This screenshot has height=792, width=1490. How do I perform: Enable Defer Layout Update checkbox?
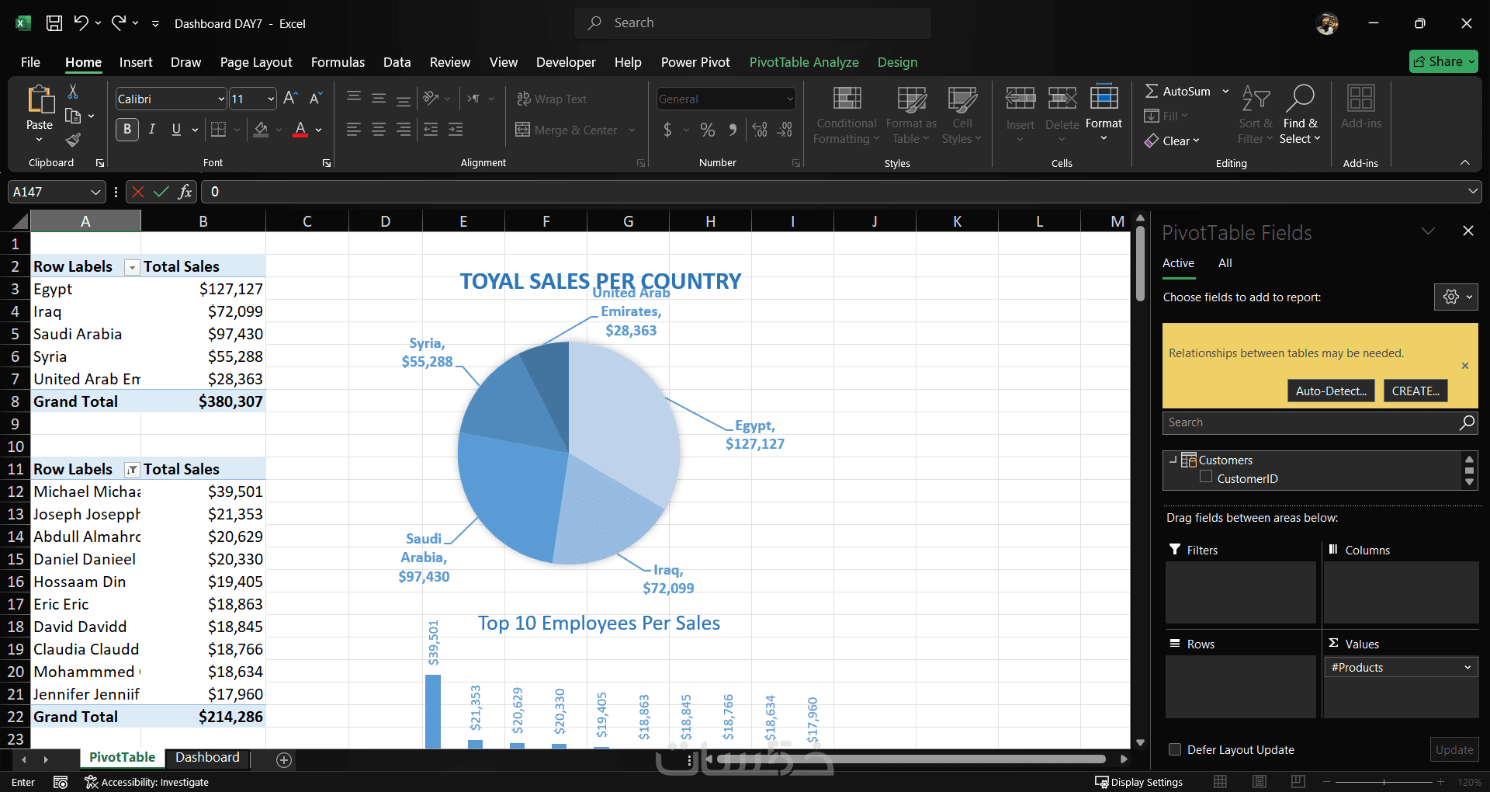1175,749
